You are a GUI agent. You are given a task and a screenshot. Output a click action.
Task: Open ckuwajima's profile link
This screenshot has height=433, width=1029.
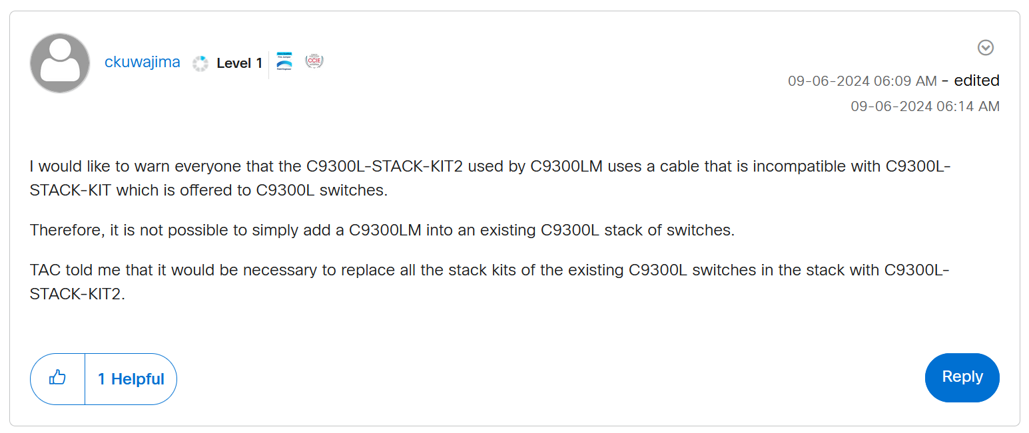tap(142, 62)
